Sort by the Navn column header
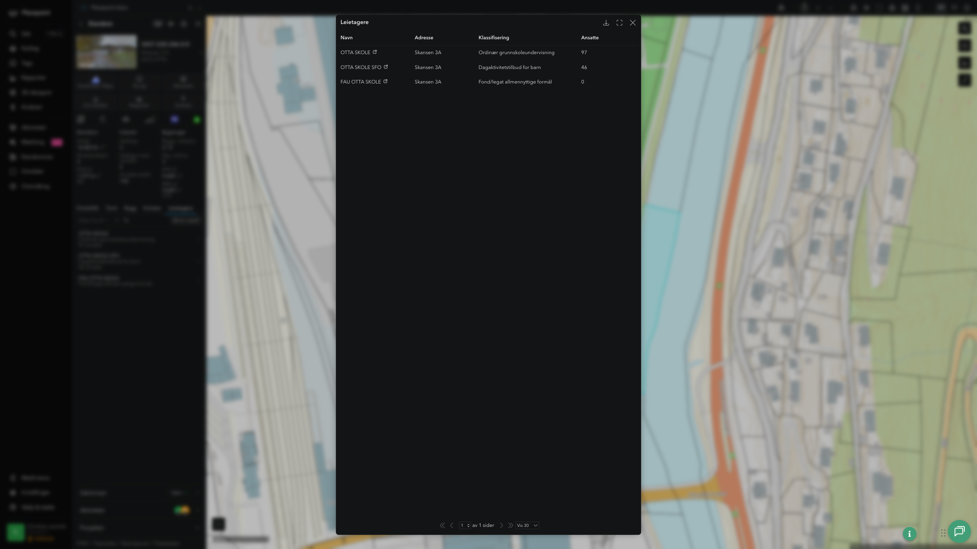Image resolution: width=977 pixels, height=549 pixels. point(347,37)
